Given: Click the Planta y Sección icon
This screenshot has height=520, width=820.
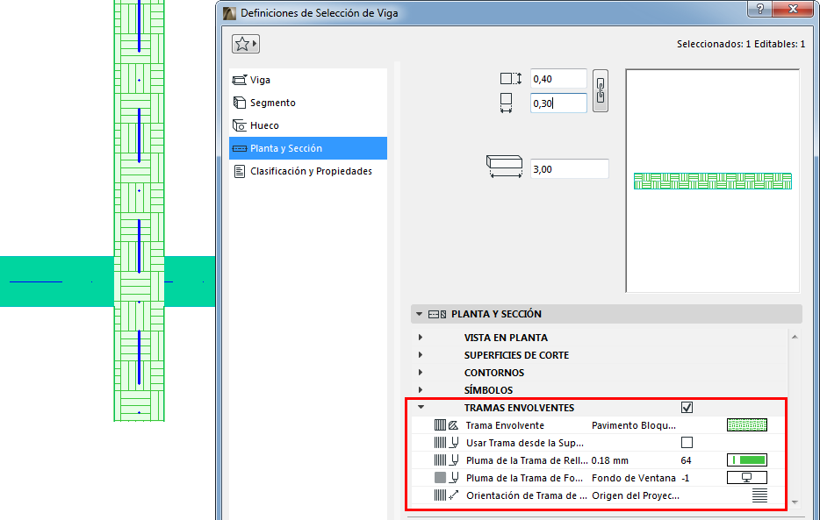Looking at the screenshot, I should [240, 148].
